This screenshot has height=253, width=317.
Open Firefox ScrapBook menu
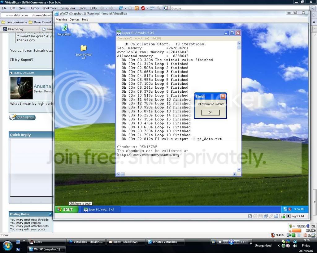click(68, 8)
